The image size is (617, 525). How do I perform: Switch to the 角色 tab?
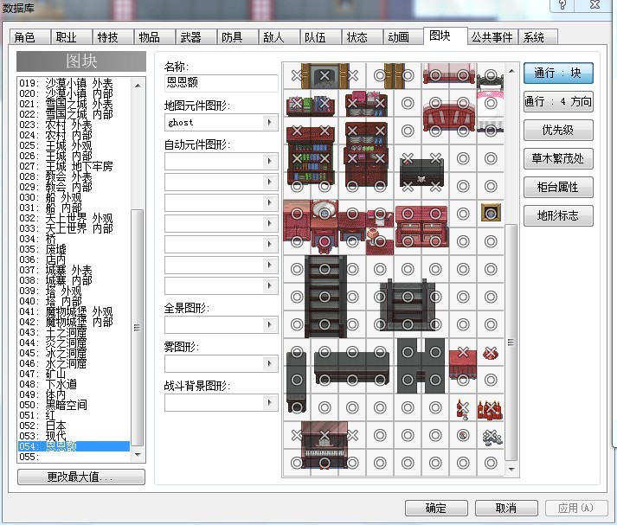tap(29, 37)
